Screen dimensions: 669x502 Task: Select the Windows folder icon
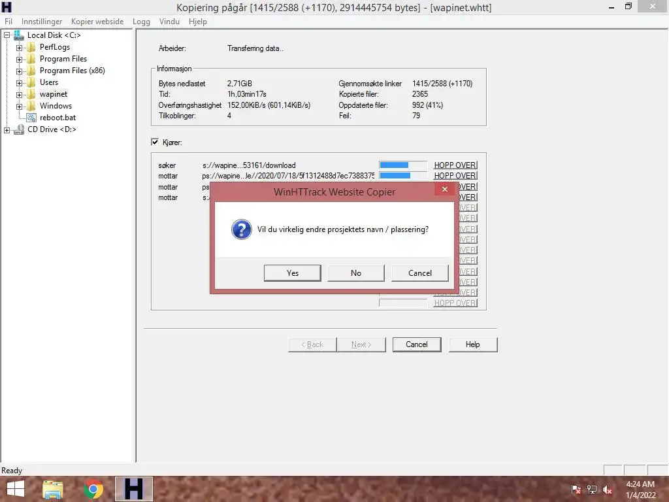click(x=31, y=106)
